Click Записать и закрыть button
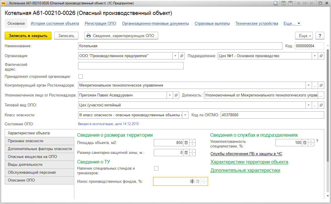Image resolution: width=331 pixels, height=204 pixels. (x=28, y=36)
